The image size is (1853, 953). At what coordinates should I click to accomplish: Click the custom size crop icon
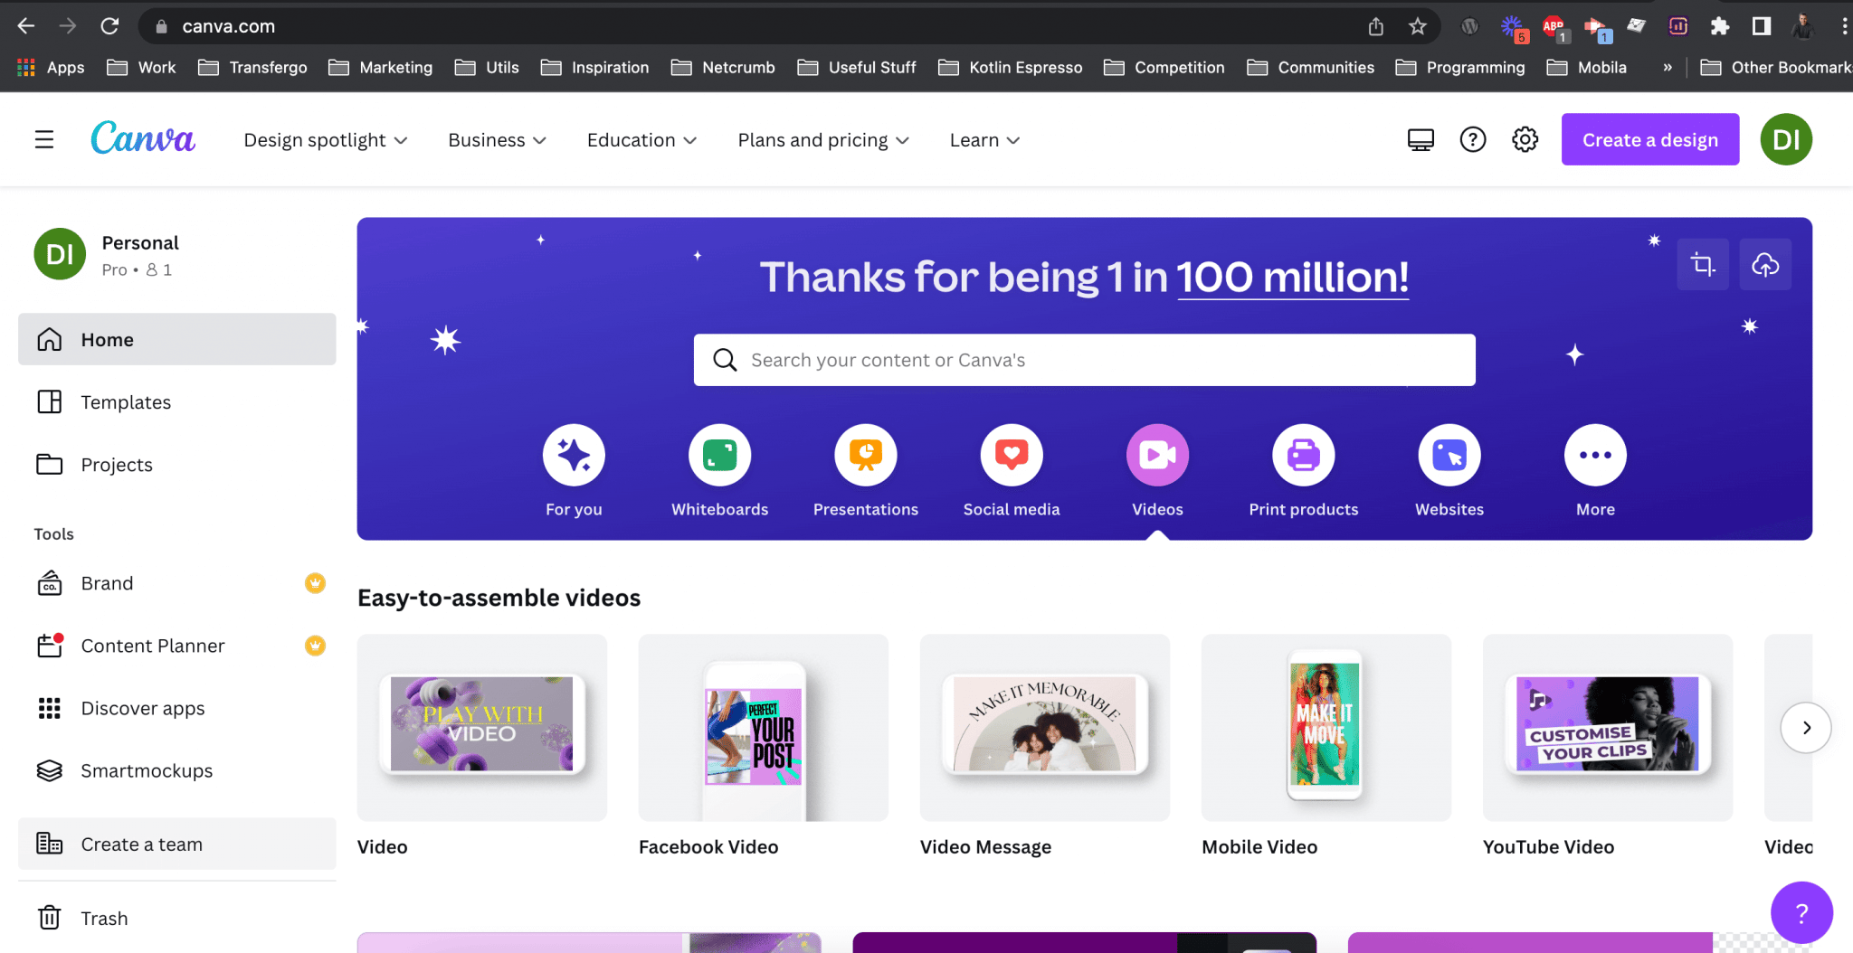pos(1702,265)
